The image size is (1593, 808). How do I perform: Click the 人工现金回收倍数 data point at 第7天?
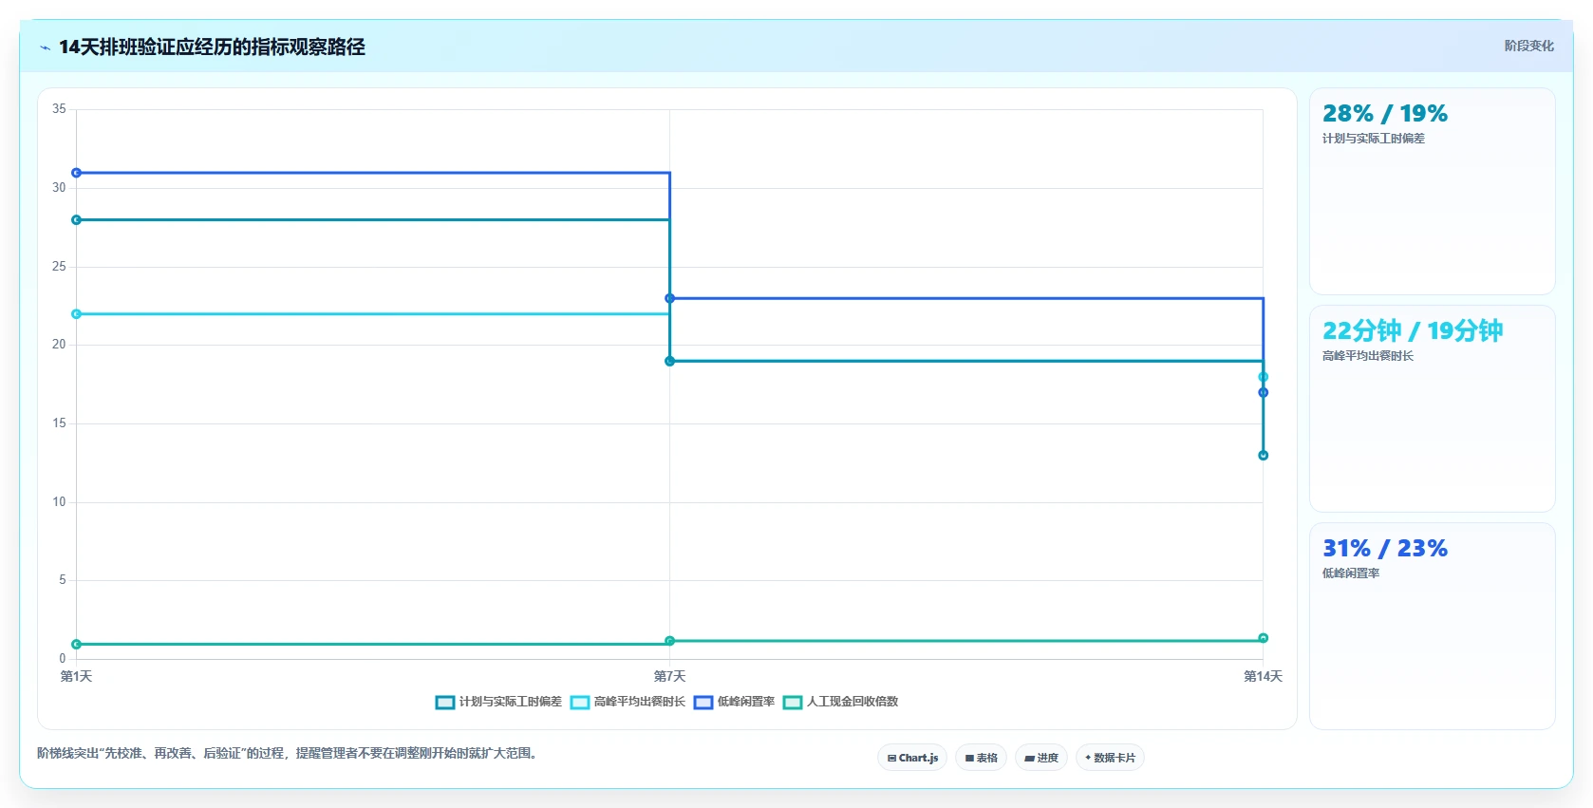(670, 641)
